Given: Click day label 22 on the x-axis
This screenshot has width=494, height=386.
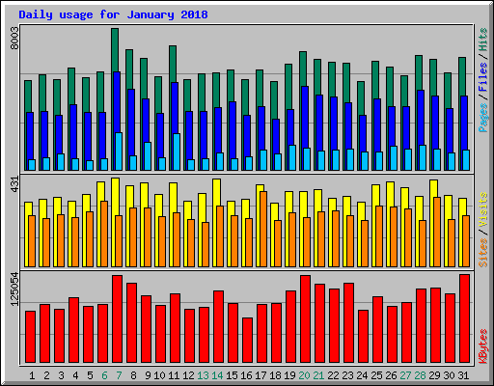Looking at the screenshot, I should pos(333,375).
